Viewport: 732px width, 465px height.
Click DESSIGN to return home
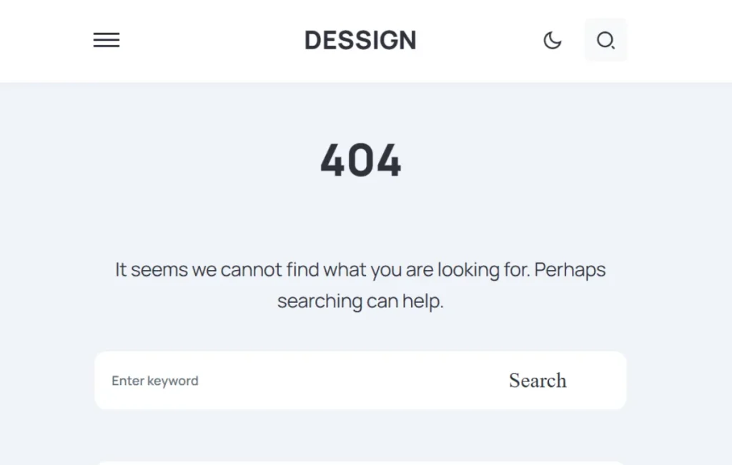tap(360, 40)
